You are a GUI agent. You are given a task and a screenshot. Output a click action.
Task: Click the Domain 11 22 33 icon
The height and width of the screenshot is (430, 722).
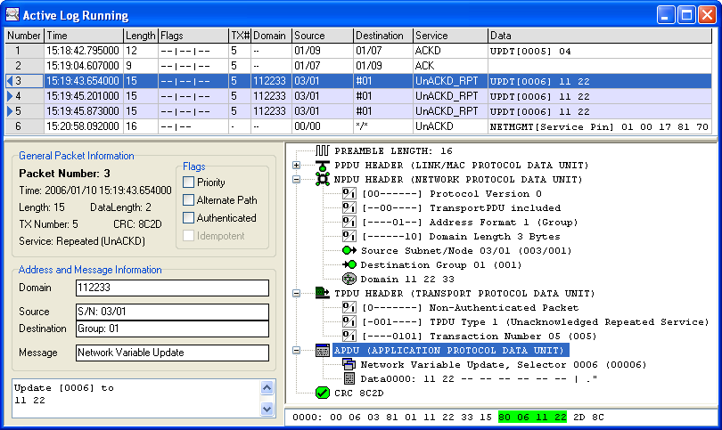tap(349, 280)
